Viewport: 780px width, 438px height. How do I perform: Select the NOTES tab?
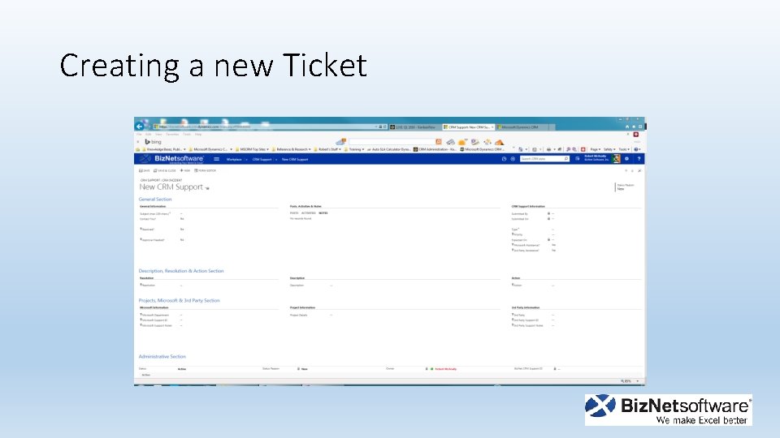click(323, 213)
